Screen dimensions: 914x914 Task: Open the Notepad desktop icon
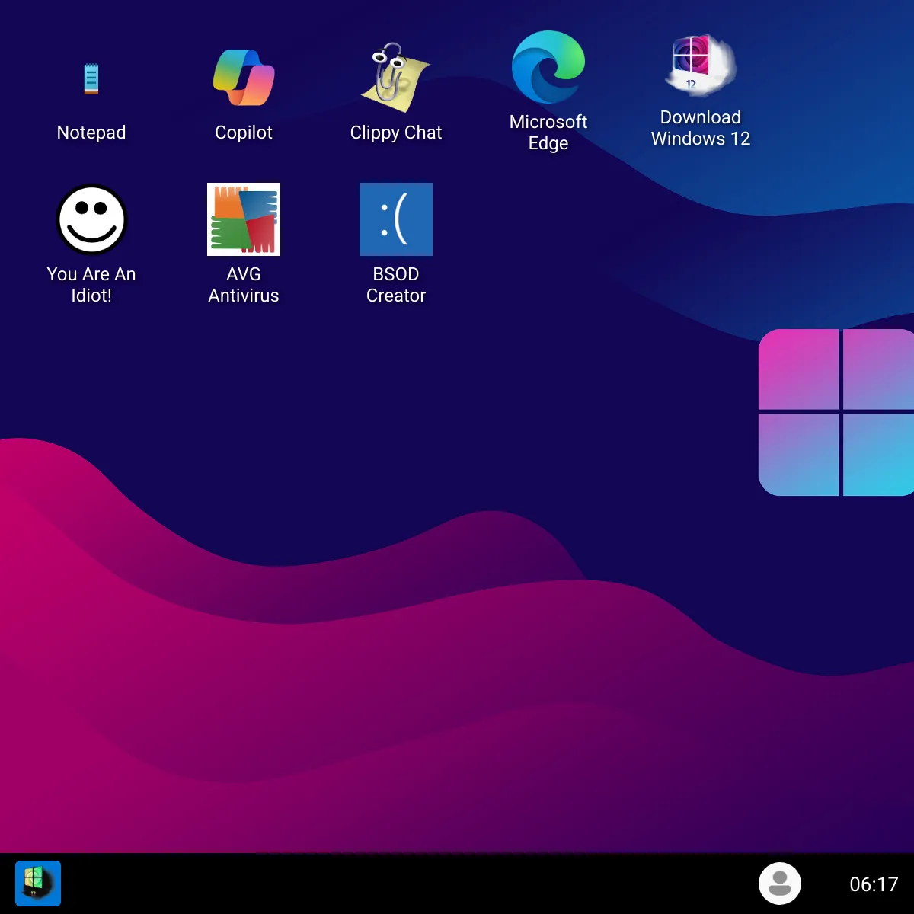[91, 79]
